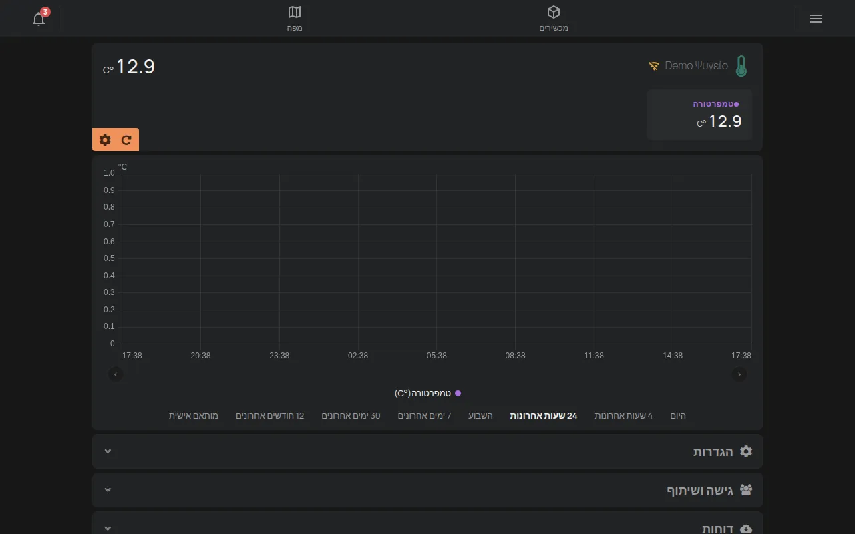
Task: Open the hamburger main menu
Action: click(816, 19)
